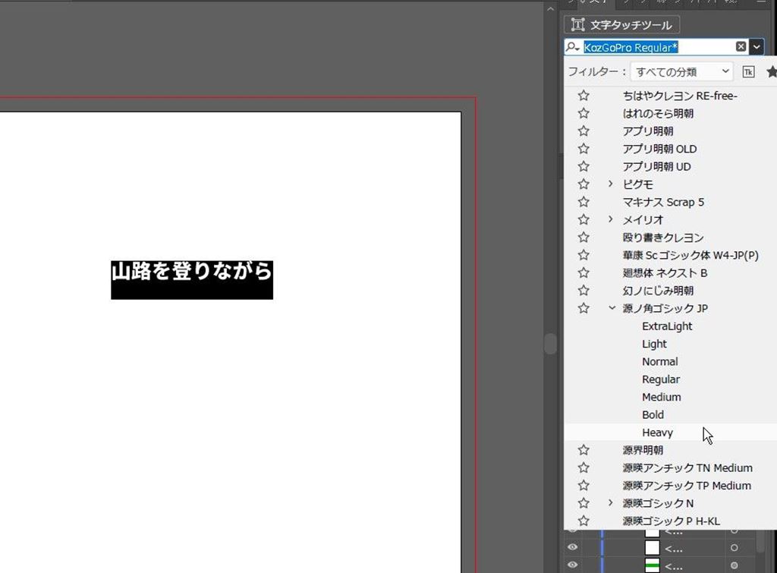
Task: Pick Regular under 源ノ角ゴシック JP
Action: pyautogui.click(x=661, y=379)
